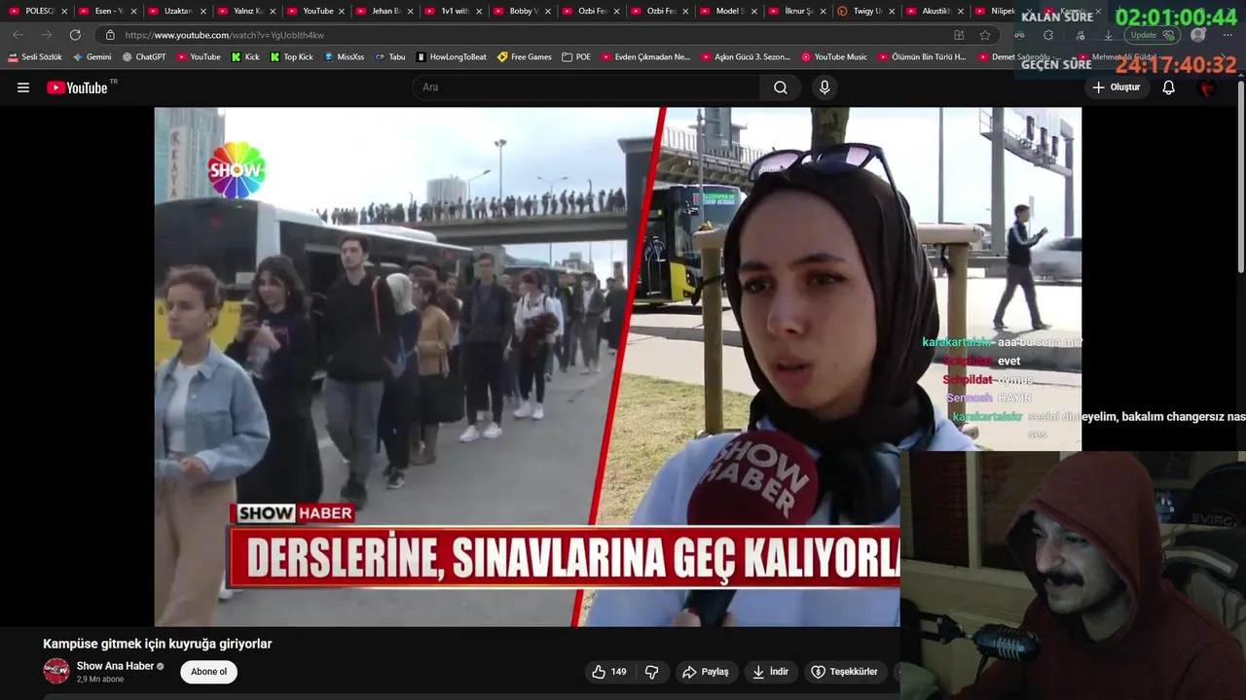Open the browser profile avatar

pyautogui.click(x=1198, y=35)
